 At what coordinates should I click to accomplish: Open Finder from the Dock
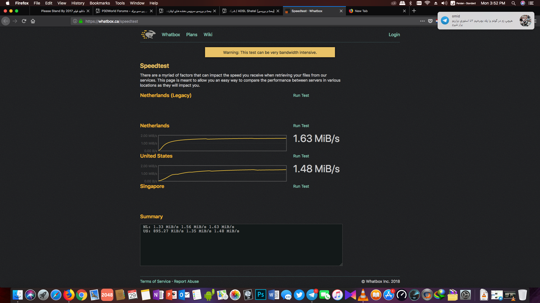point(17,295)
